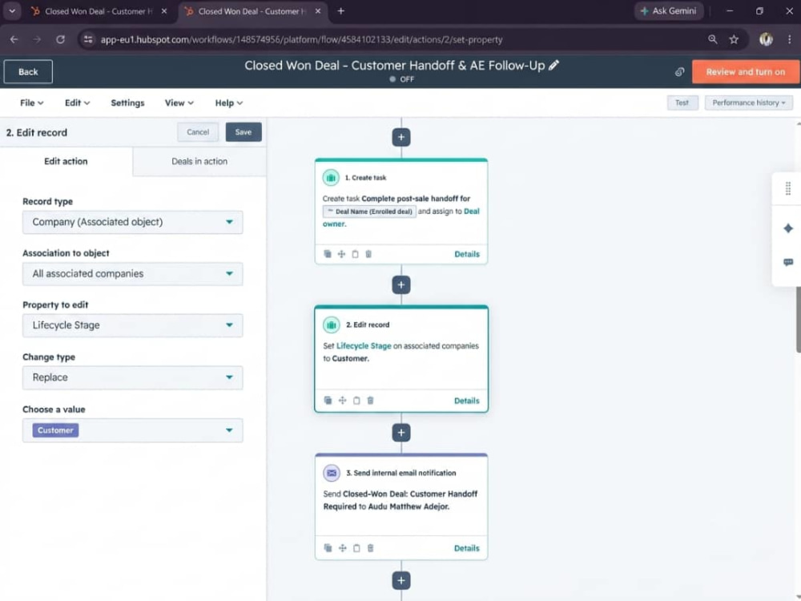Open Details on Create task card
The height and width of the screenshot is (601, 801).
(x=467, y=254)
